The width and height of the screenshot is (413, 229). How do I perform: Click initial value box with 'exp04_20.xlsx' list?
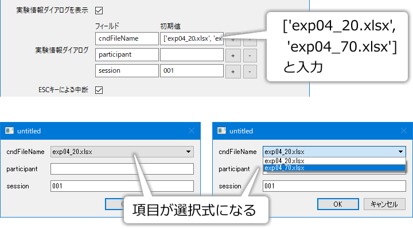(192, 39)
